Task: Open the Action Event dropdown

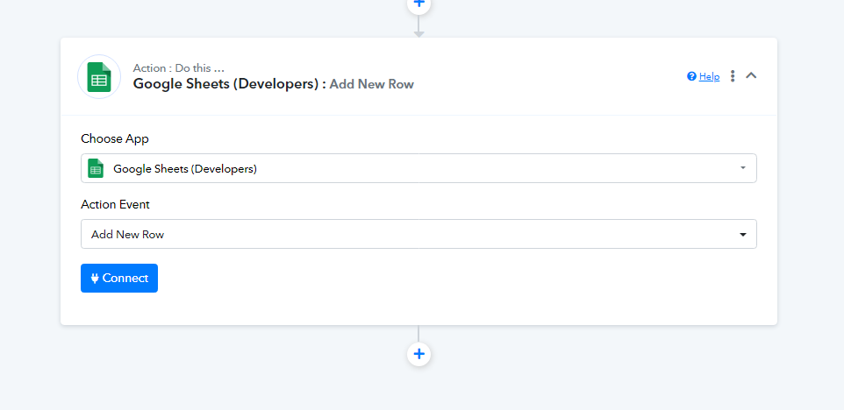Action: pos(418,234)
